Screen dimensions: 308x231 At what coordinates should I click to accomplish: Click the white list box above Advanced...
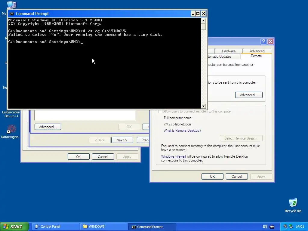point(85,115)
